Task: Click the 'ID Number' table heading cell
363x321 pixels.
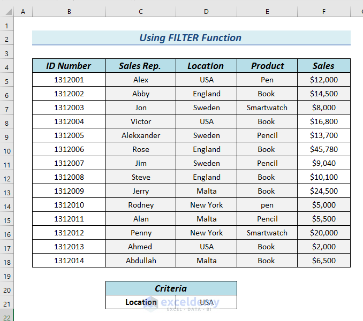Action: point(69,66)
